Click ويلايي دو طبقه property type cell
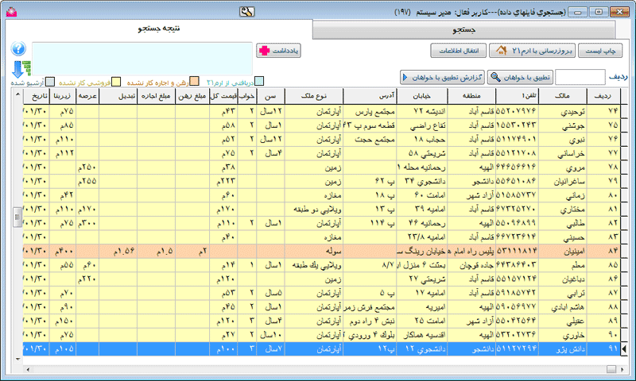636x381 pixels. (314, 209)
